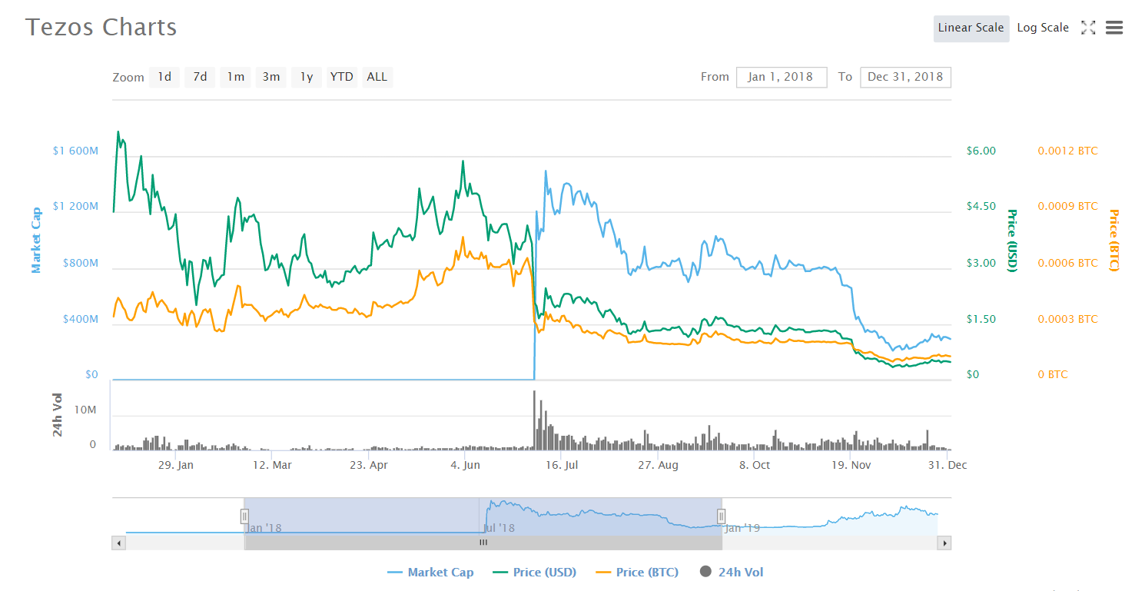Click the 19. Nov date axis label
1145x591 pixels.
pos(851,465)
